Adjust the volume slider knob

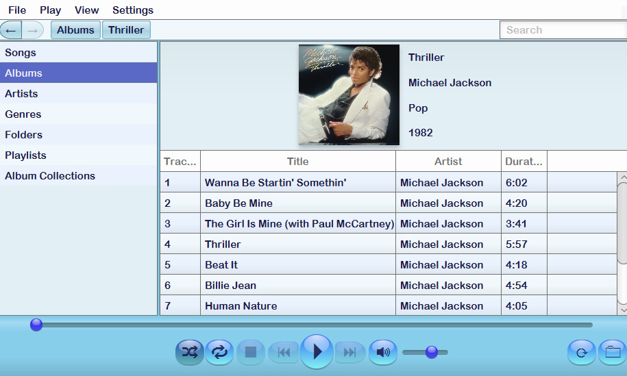[432, 352]
